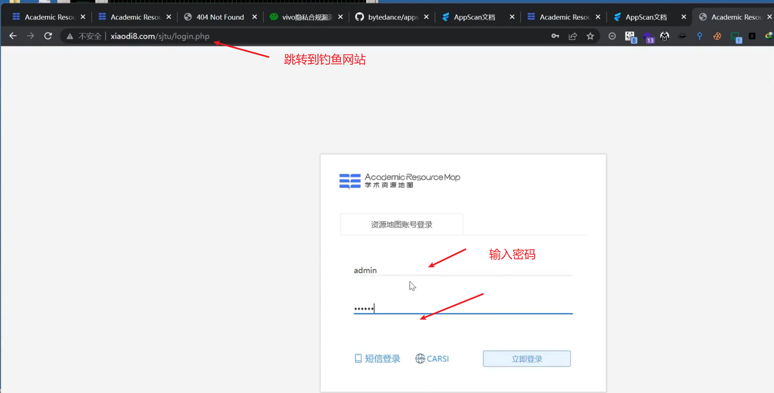Open the extension with badge 8
Image resolution: width=774 pixels, height=393 pixels.
tap(630, 37)
